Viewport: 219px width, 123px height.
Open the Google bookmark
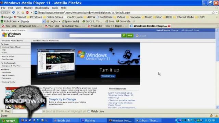pos(7,17)
